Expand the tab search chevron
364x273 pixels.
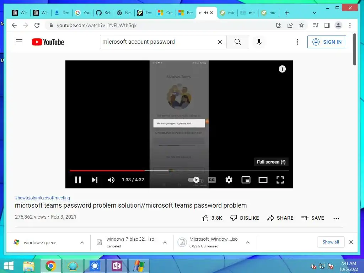pyautogui.click(x=315, y=13)
